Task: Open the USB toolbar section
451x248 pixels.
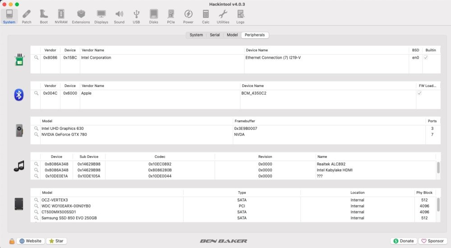Action: 136,16
